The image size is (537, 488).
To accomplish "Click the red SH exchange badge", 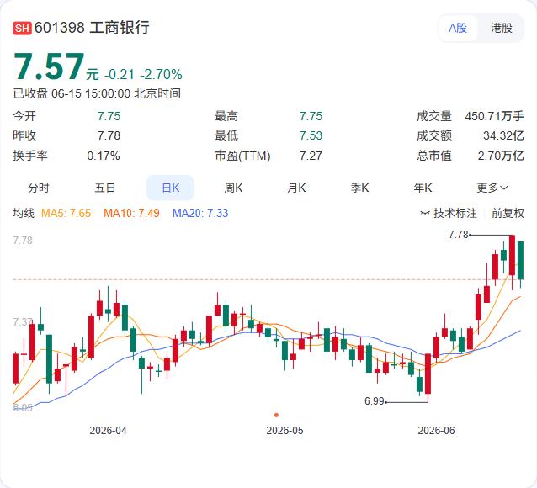I will pyautogui.click(x=22, y=28).
